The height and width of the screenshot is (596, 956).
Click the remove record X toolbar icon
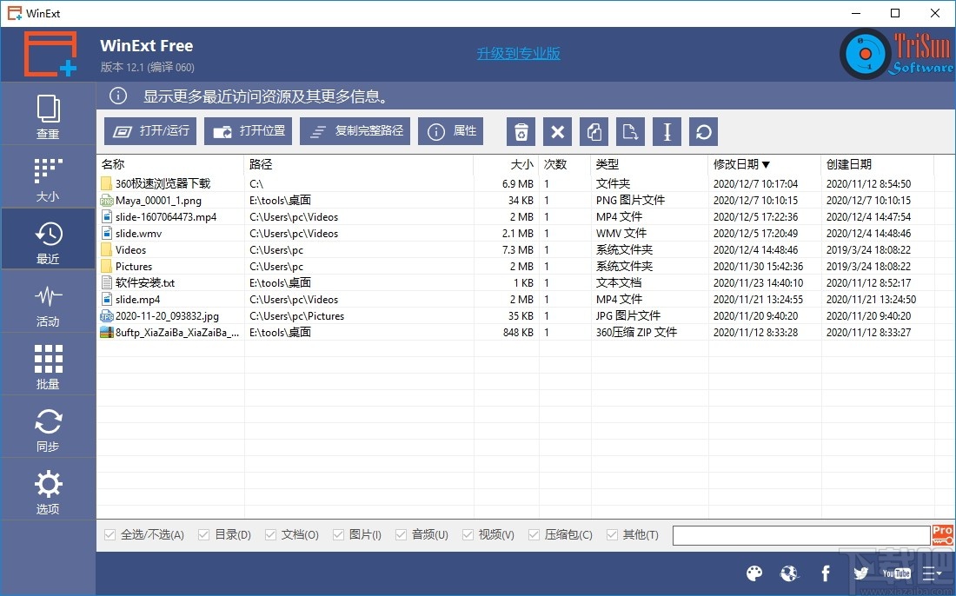(x=557, y=131)
